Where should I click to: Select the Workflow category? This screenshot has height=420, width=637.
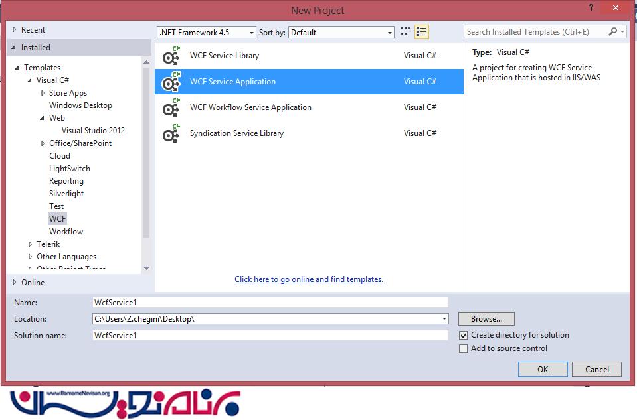[66, 232]
